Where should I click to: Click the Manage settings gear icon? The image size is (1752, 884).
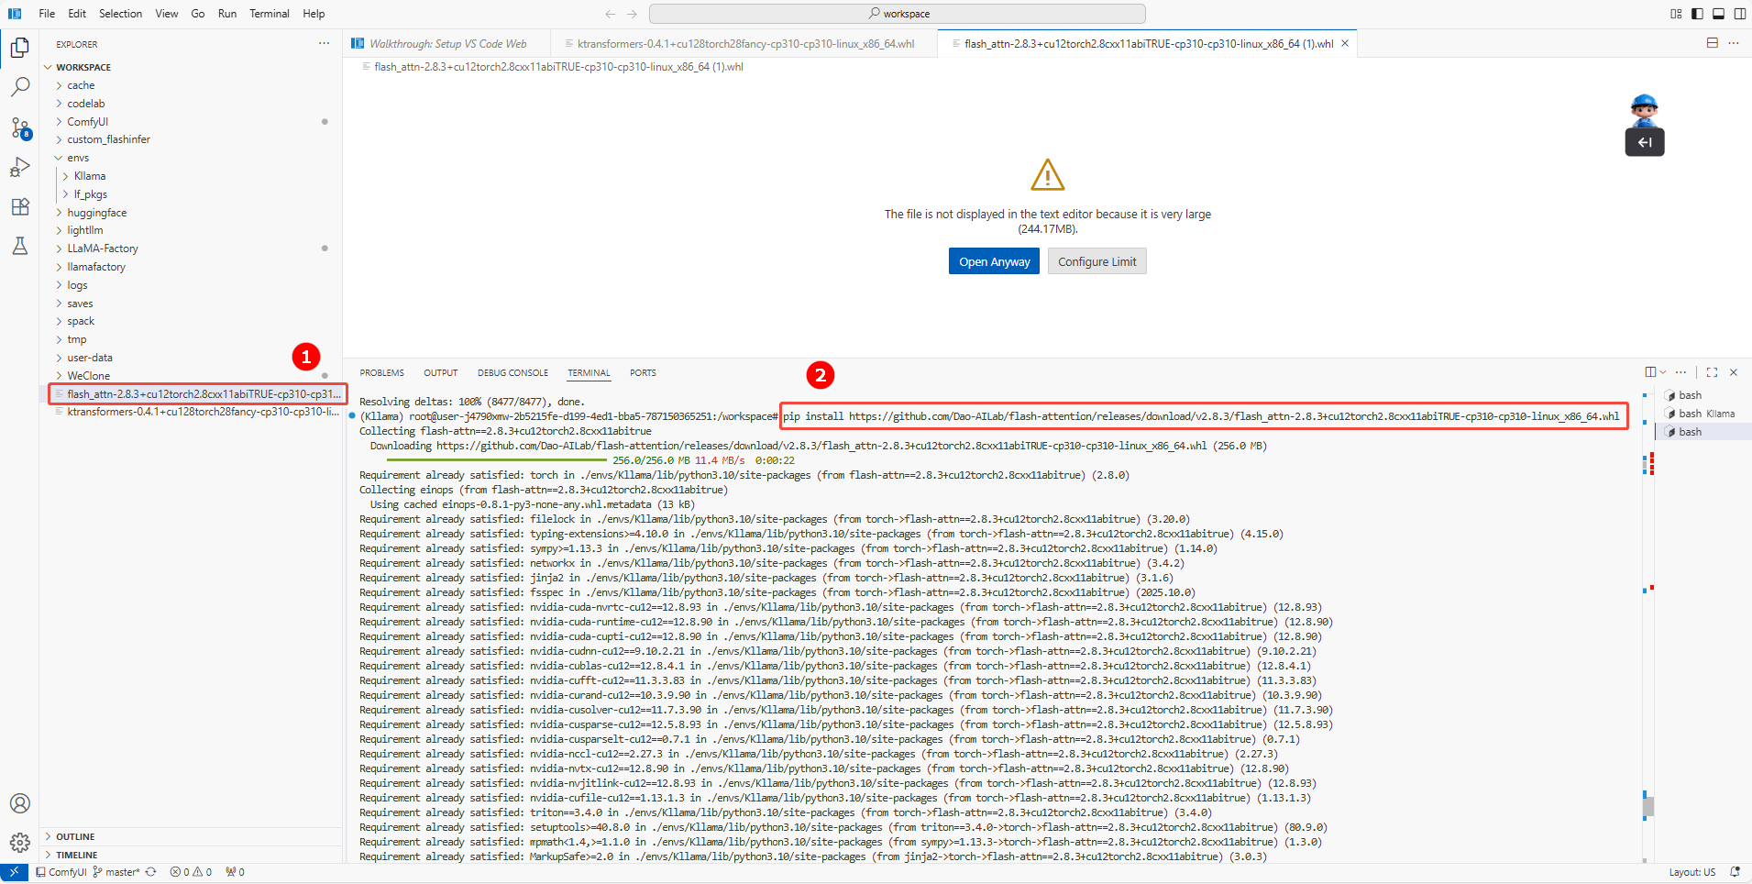tap(19, 842)
